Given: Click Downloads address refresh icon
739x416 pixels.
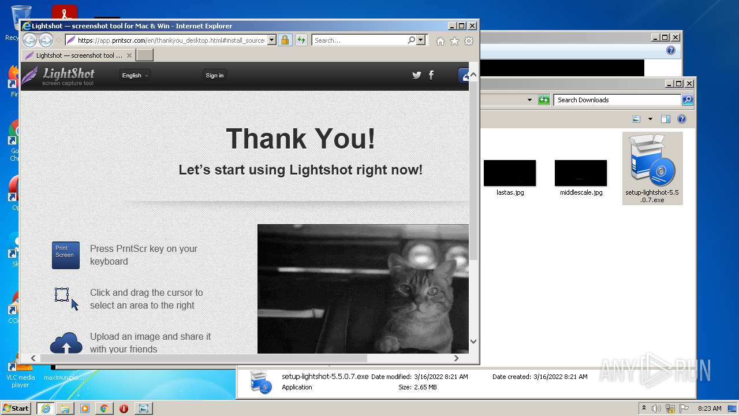Looking at the screenshot, I should point(543,100).
